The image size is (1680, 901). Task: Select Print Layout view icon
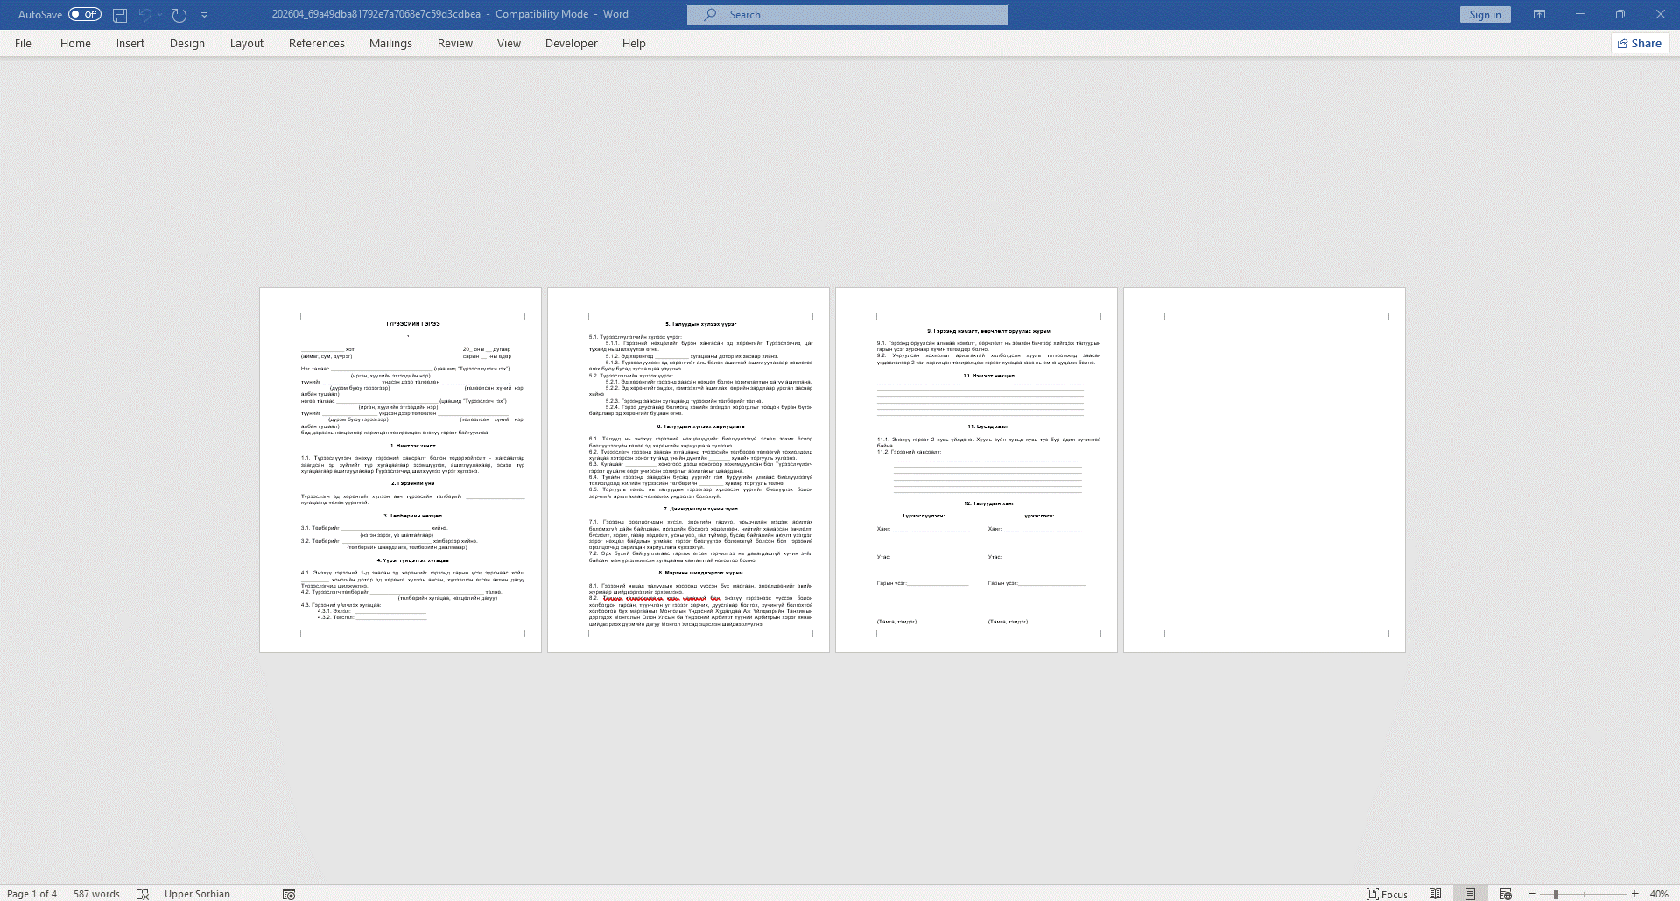[1470, 894]
